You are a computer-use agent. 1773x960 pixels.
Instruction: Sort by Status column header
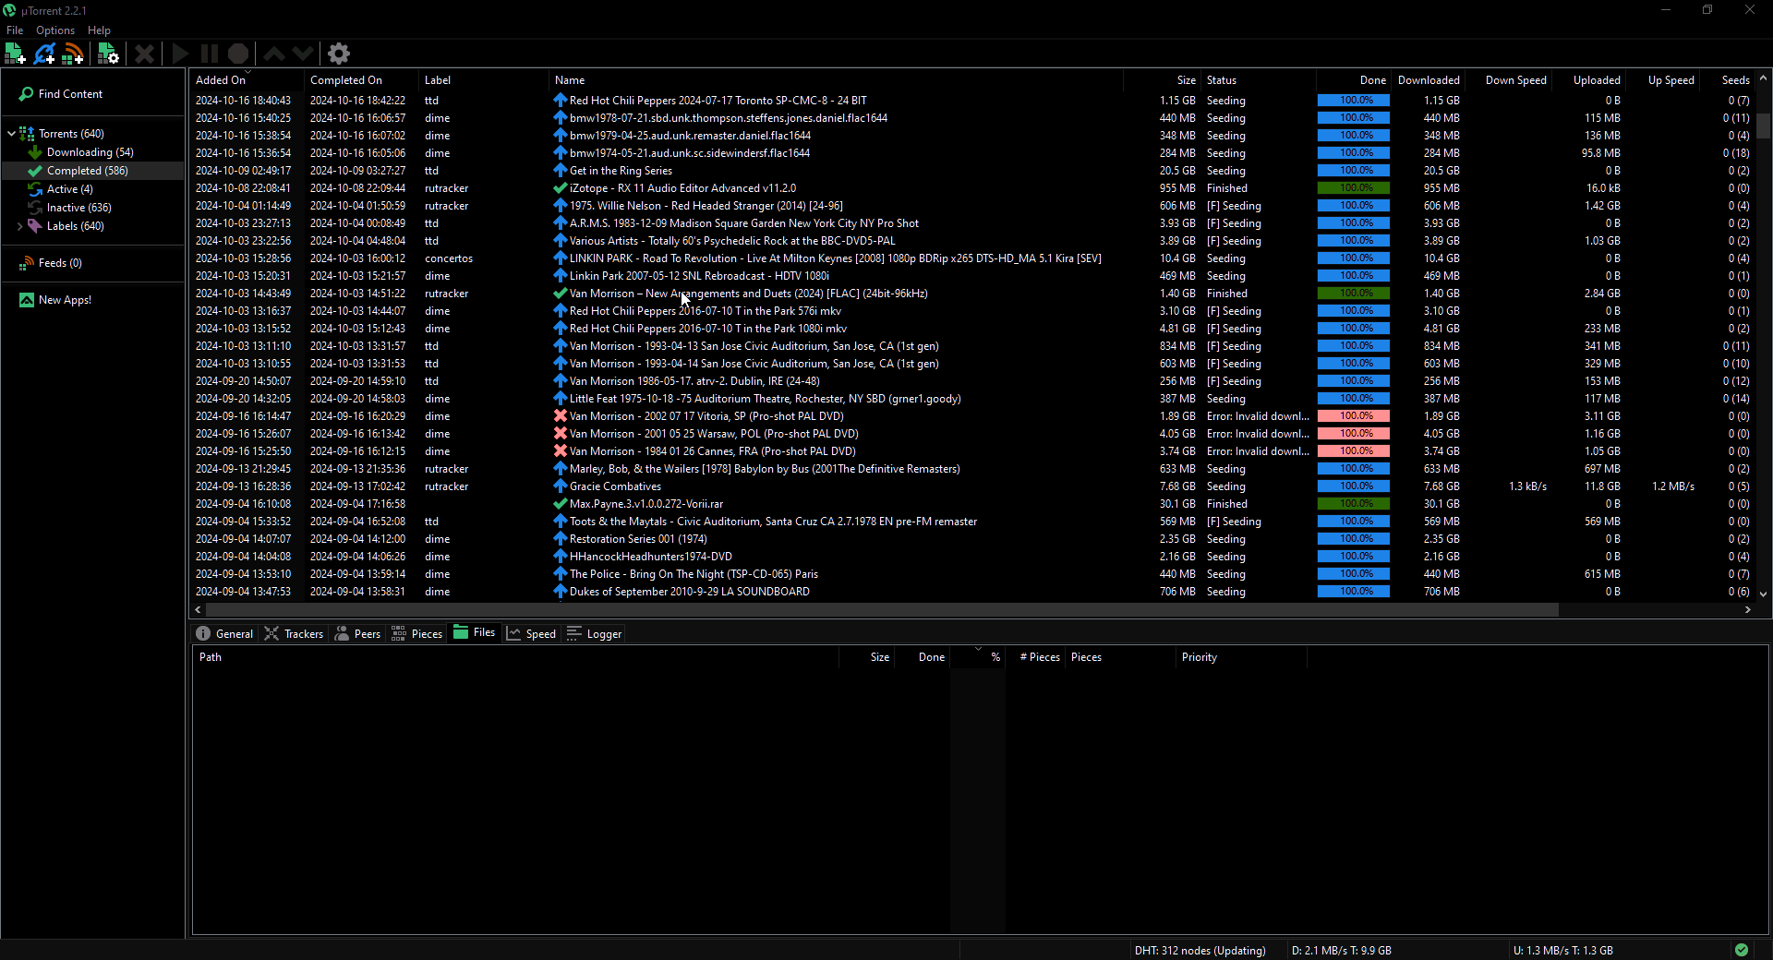tap(1258, 80)
